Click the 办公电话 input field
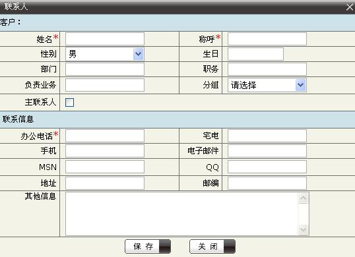355x257 pixels. tap(105, 136)
